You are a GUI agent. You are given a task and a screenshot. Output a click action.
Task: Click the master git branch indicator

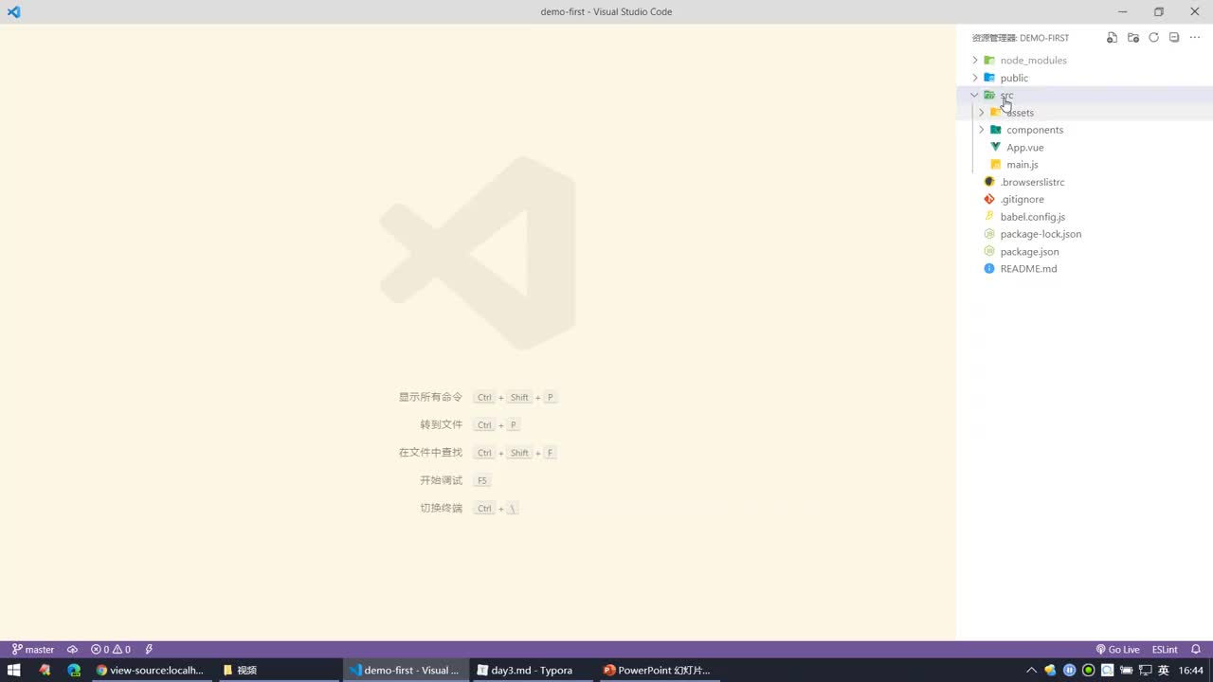point(33,650)
